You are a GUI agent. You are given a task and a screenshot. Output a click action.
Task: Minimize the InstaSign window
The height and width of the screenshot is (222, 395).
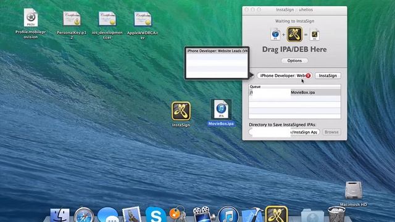(252, 10)
